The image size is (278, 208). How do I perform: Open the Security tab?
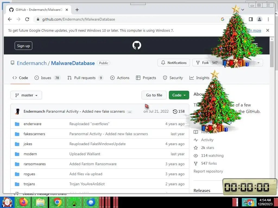(x=173, y=78)
